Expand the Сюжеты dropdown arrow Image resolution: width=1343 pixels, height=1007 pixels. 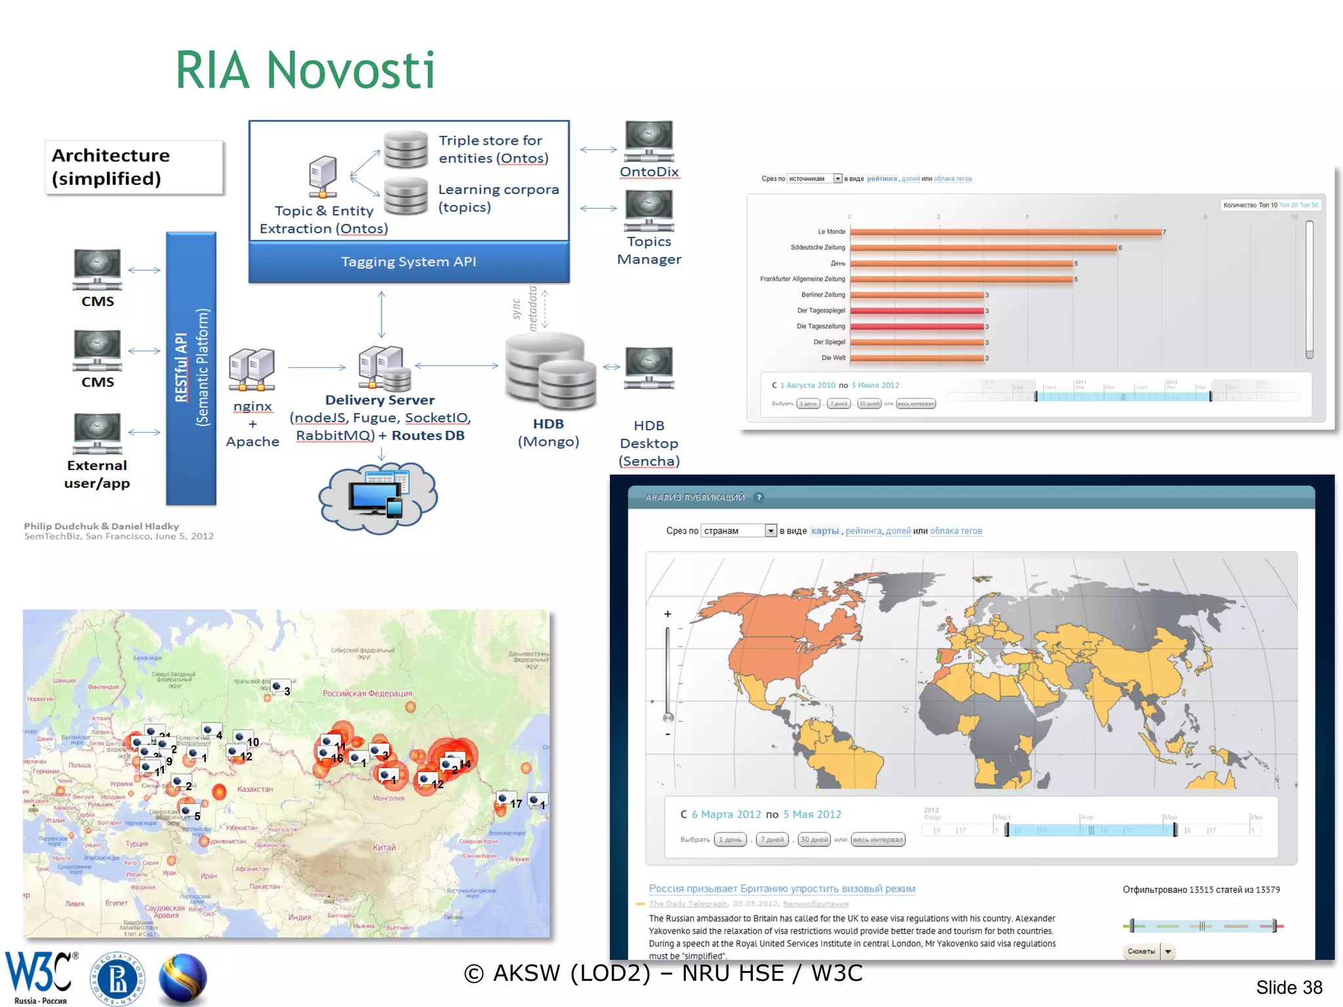1168,951
